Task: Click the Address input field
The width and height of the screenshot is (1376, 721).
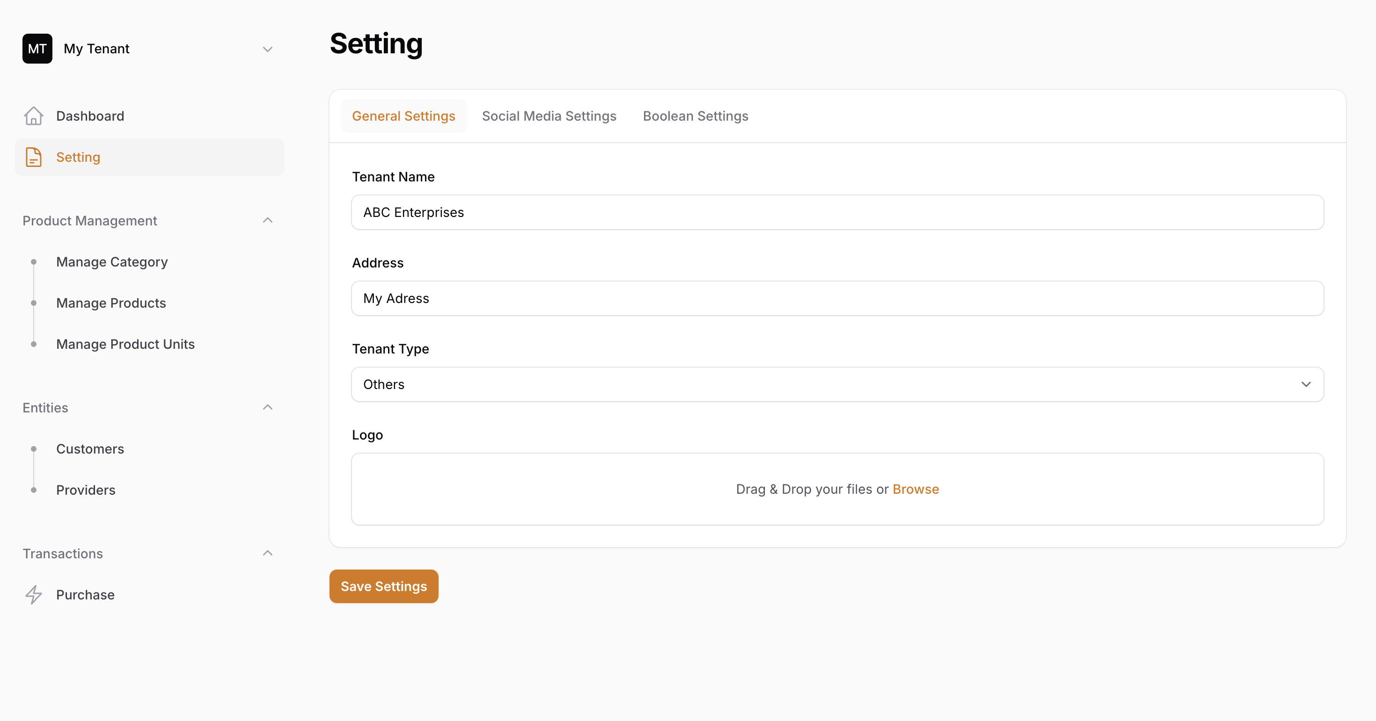Action: [838, 298]
